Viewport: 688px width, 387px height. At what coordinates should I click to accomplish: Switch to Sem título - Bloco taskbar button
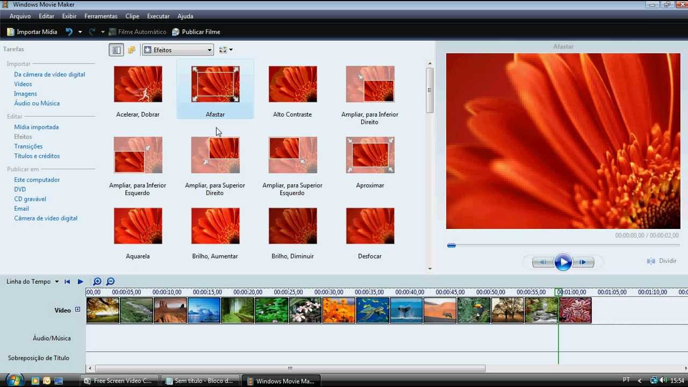[201, 381]
